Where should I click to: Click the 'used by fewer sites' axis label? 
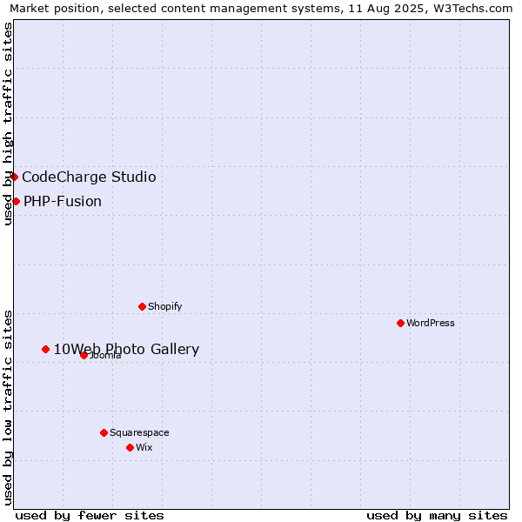click(90, 516)
